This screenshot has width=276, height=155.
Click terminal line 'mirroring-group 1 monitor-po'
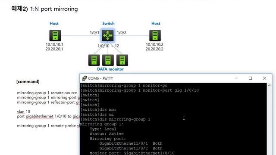124,86
